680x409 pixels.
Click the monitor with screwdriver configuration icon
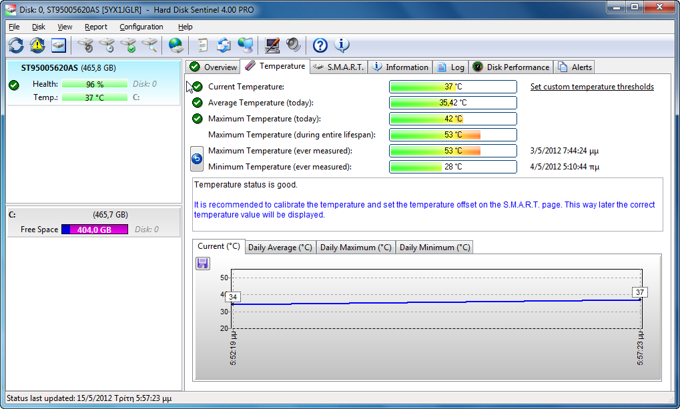click(x=272, y=45)
